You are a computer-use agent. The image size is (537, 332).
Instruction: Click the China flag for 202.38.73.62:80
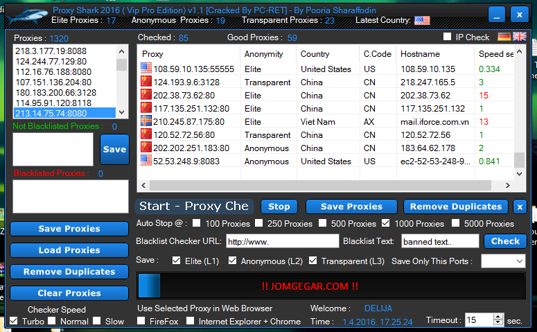[146, 94]
